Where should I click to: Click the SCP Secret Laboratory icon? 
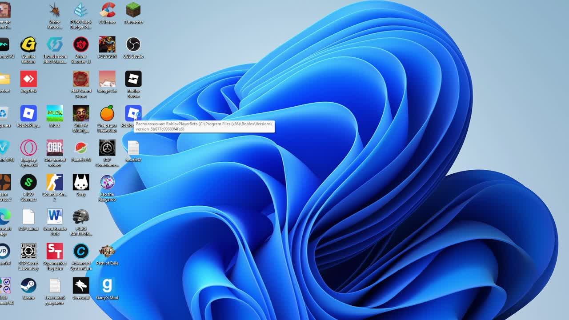28,257
